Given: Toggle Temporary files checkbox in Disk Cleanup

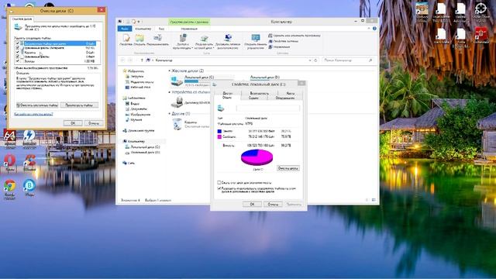Looking at the screenshot, I should (x=17, y=57).
